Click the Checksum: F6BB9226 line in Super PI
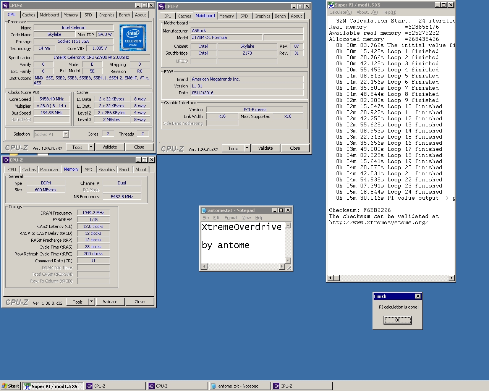489x391 pixels. click(x=360, y=210)
